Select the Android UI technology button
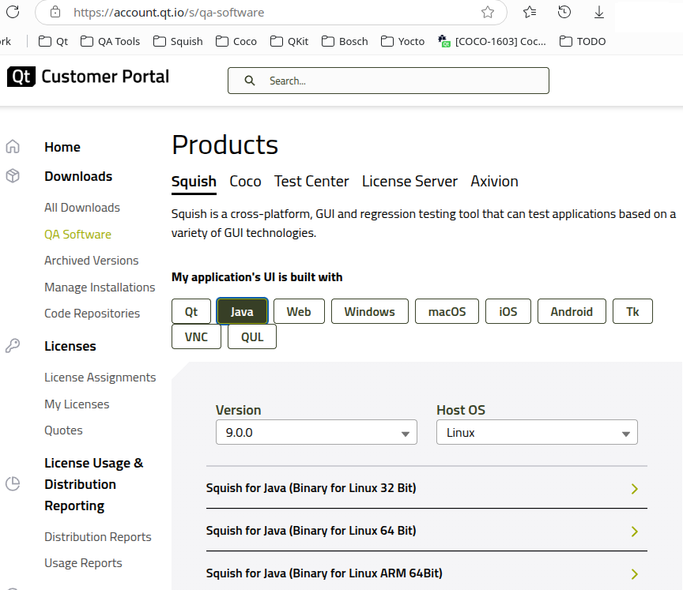The image size is (683, 590). click(572, 311)
